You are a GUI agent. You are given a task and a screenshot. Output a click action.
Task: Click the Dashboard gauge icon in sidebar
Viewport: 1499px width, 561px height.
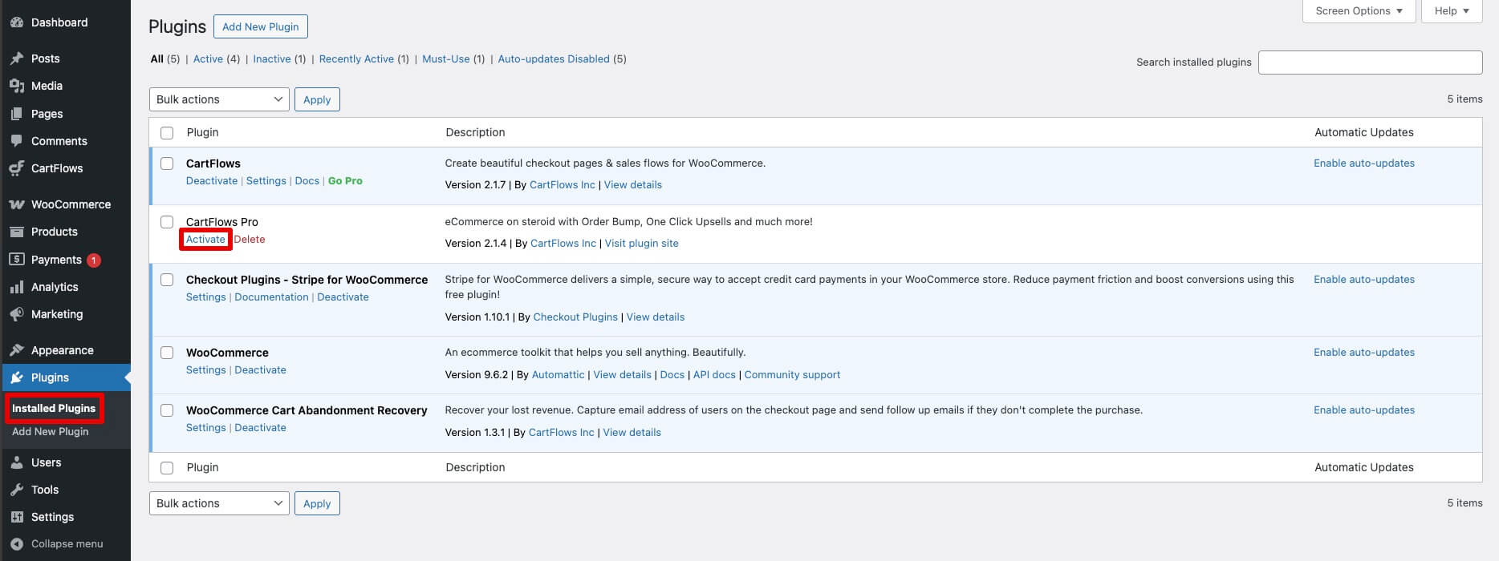(17, 22)
